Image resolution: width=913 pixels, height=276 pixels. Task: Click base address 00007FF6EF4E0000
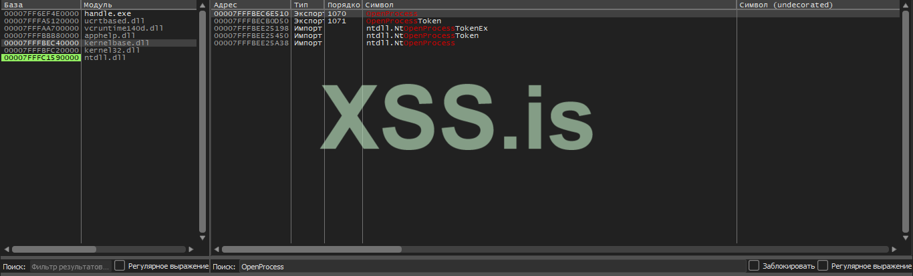click(x=41, y=13)
